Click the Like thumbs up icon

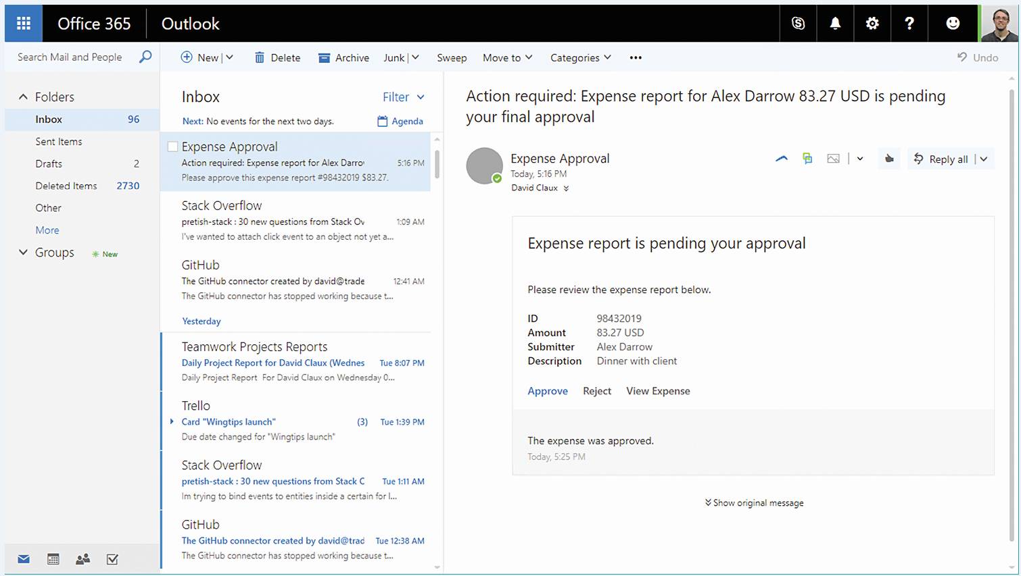pyautogui.click(x=889, y=159)
